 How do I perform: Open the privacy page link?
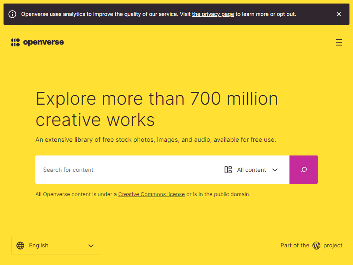point(213,14)
